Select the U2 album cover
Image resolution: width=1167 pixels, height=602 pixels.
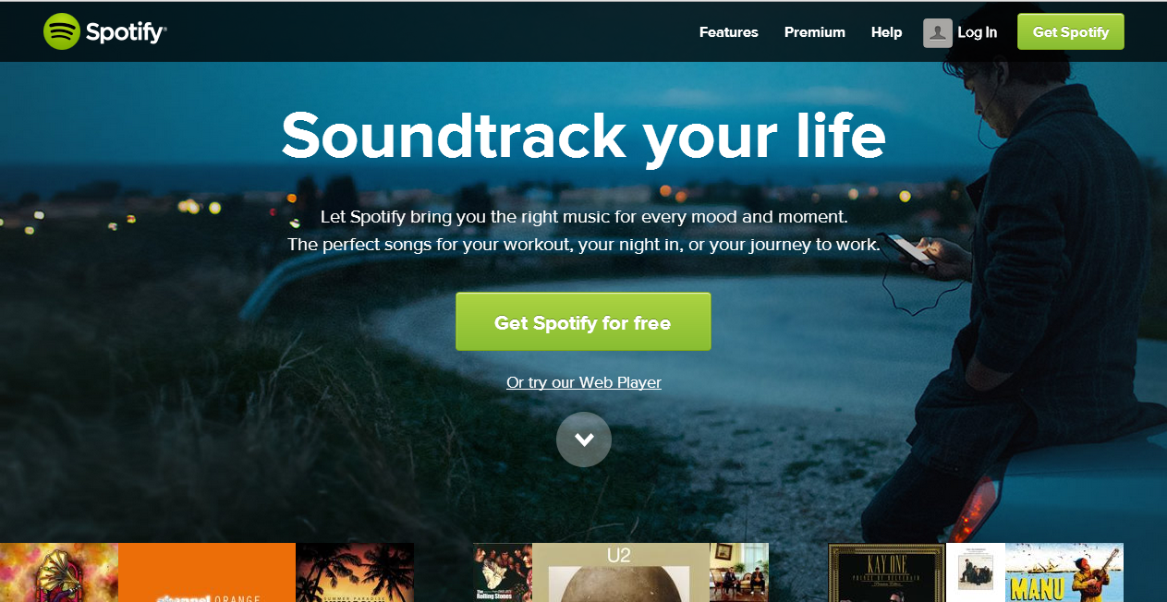point(621,572)
